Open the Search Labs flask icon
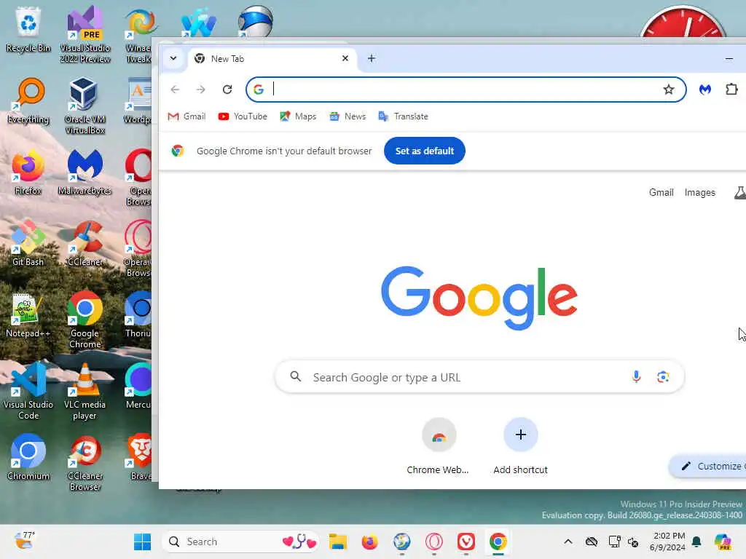 click(x=740, y=192)
